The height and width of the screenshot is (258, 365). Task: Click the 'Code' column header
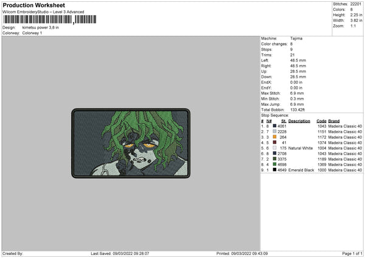[x=321, y=121]
